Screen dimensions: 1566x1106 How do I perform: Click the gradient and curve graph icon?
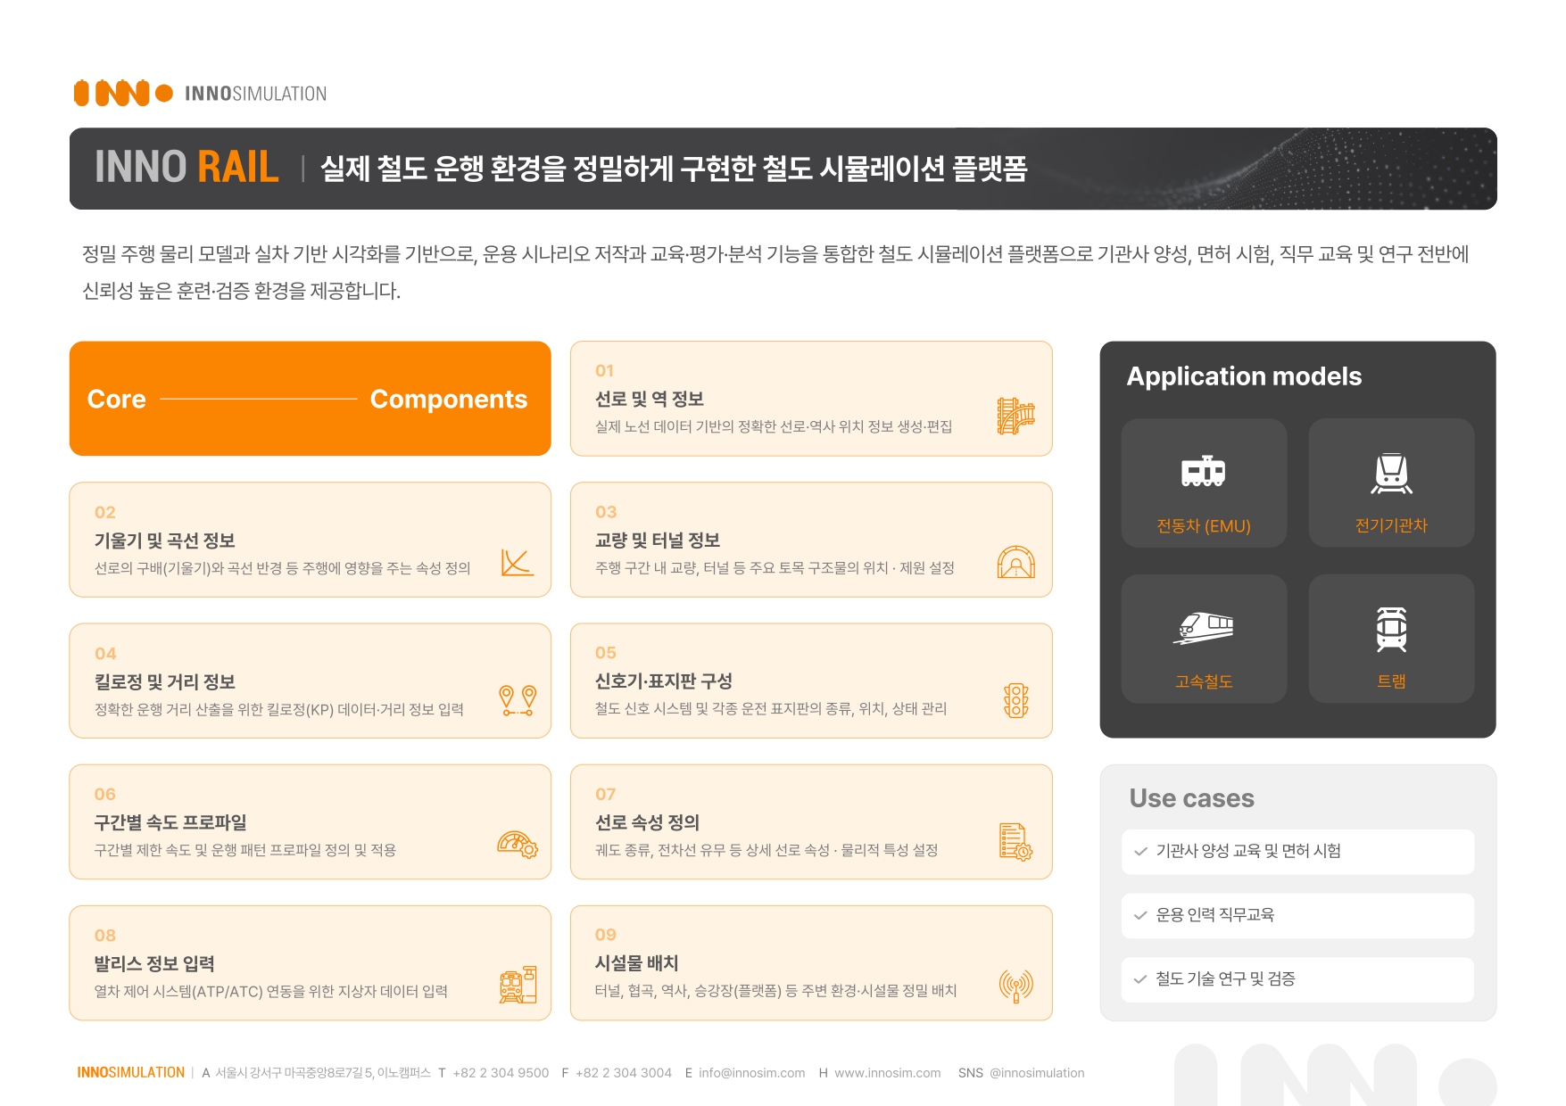(517, 563)
